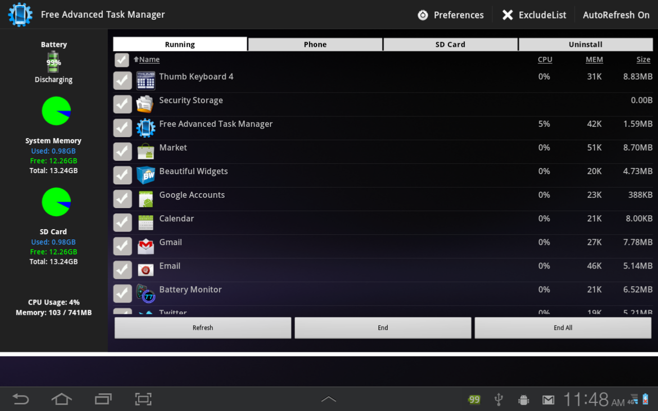Uncheck the Security Storage checkbox
This screenshot has width=658, height=411.
pos(122,104)
